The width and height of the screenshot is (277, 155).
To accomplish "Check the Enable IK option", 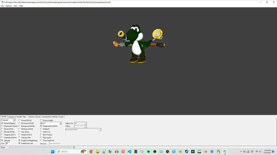I will [41, 129].
